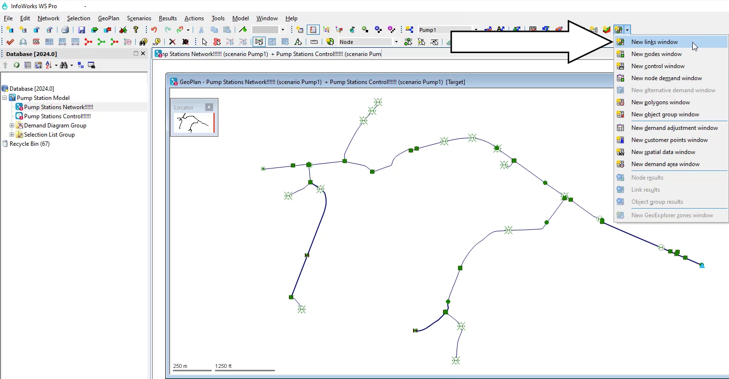Click the light blue reservoir node on GeoPlan
The image size is (729, 379).
[702, 265]
